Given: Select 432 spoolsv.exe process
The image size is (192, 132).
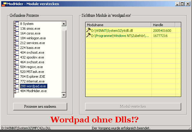Looking at the screenshot, I should pos(32,57).
